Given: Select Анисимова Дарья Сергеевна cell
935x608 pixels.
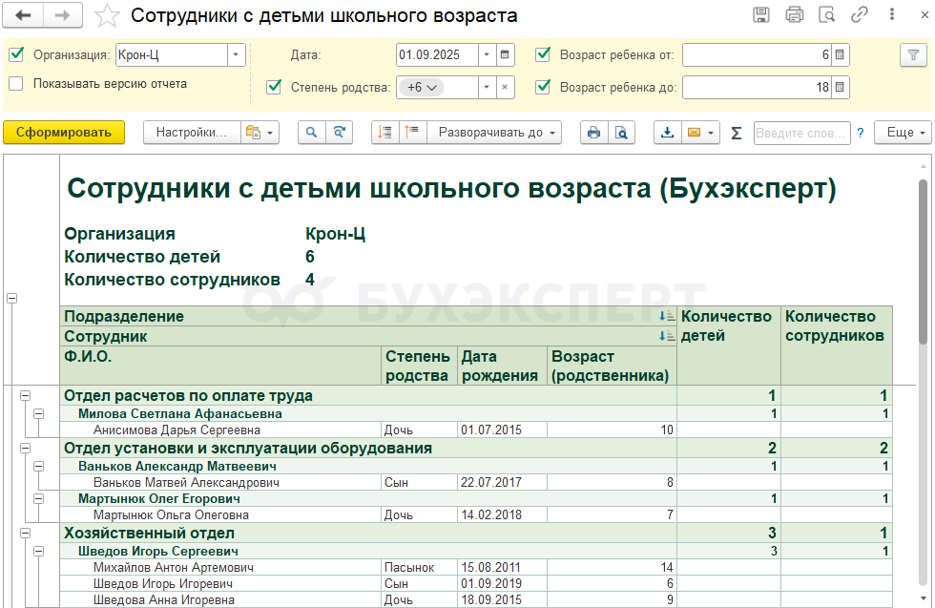Looking at the screenshot, I should [220, 430].
